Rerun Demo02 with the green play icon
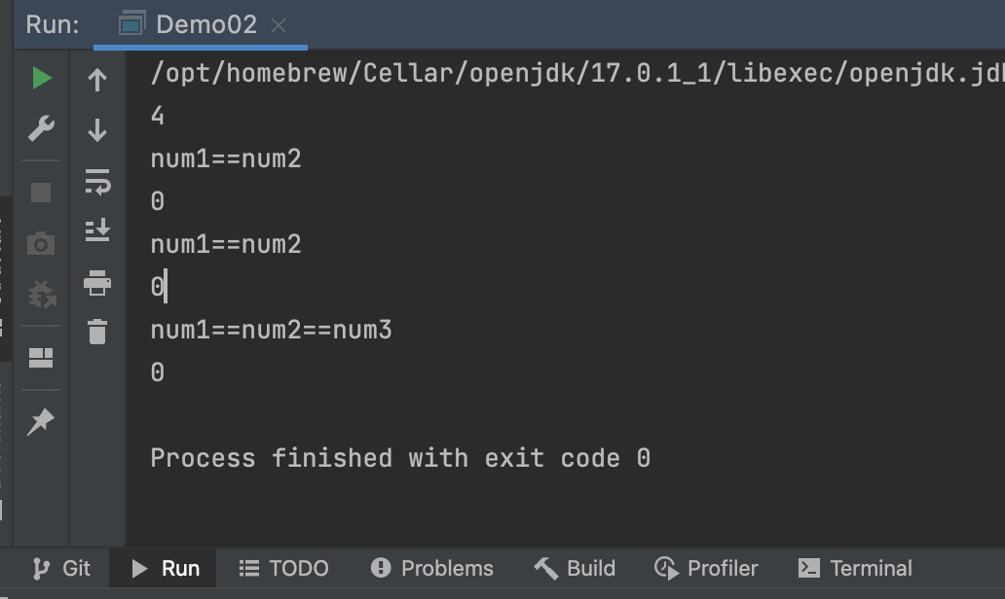 pyautogui.click(x=42, y=78)
